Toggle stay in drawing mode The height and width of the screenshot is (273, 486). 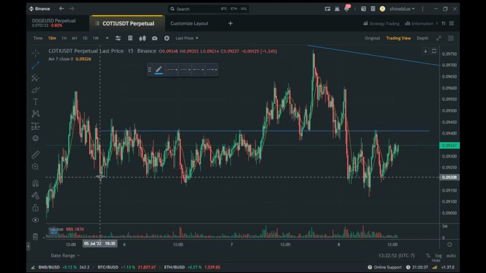[35, 196]
